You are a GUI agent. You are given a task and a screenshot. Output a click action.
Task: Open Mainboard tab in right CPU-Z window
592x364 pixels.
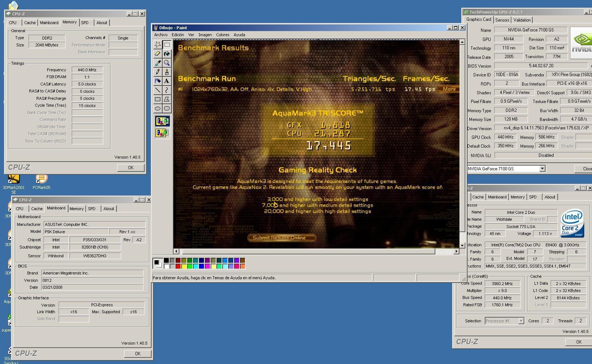[497, 197]
